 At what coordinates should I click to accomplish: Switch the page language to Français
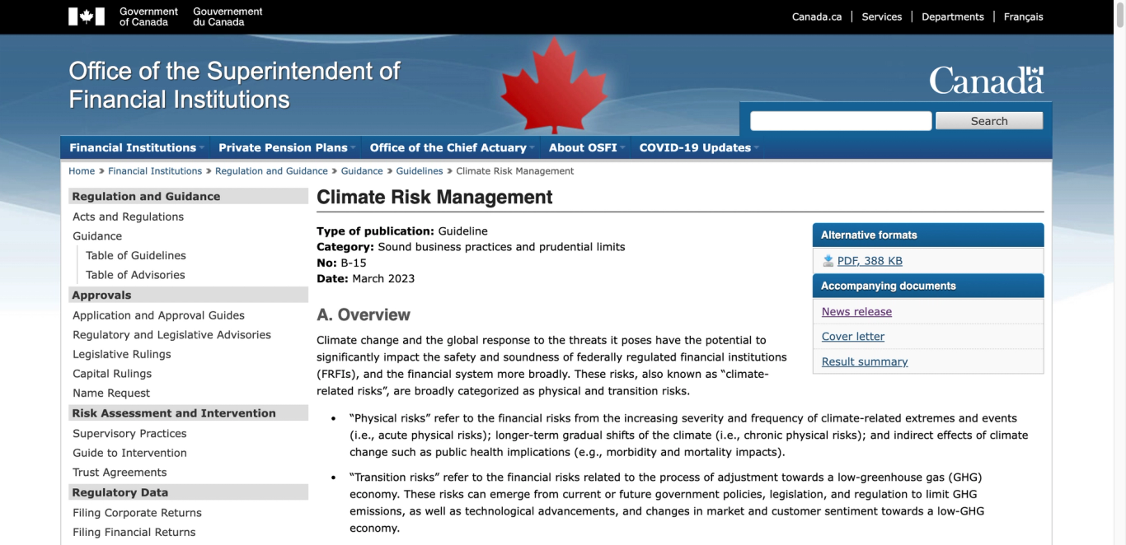[x=1022, y=16]
